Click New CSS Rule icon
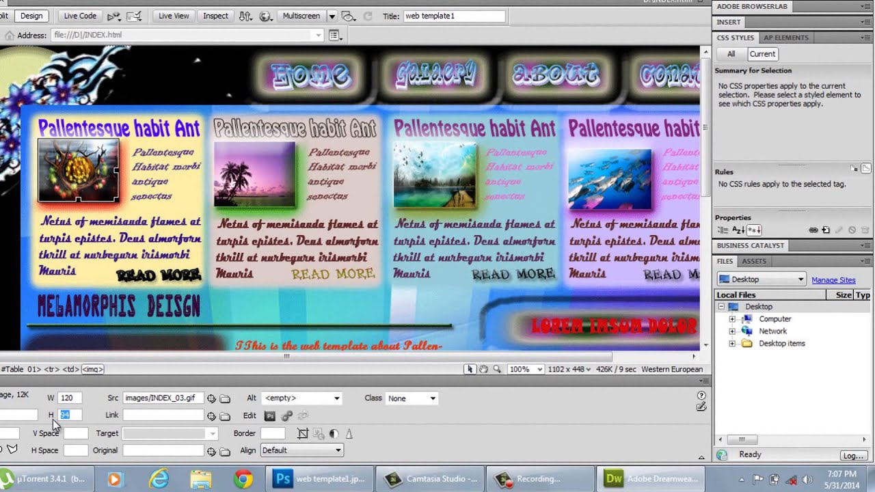This screenshot has height=492, width=875. [x=826, y=230]
